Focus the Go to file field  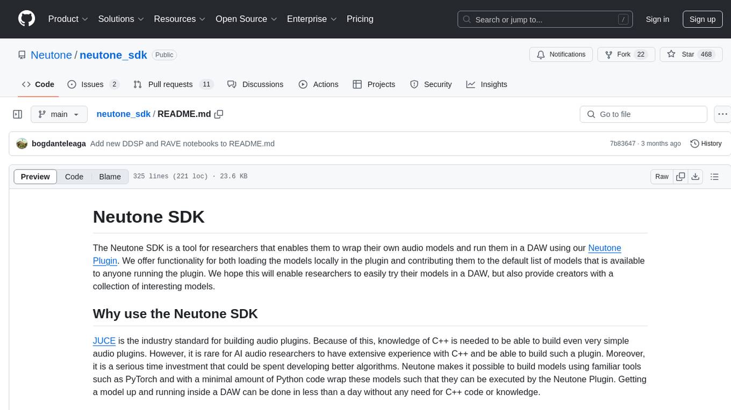click(643, 114)
